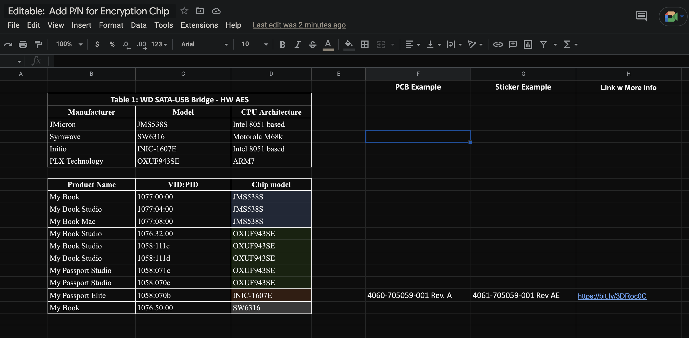Format as percent
Image resolution: width=689 pixels, height=338 pixels.
(112, 44)
